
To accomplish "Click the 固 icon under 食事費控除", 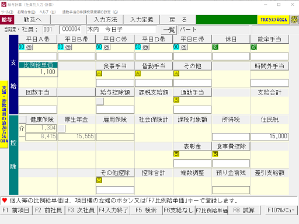I will [x=215, y=154].
